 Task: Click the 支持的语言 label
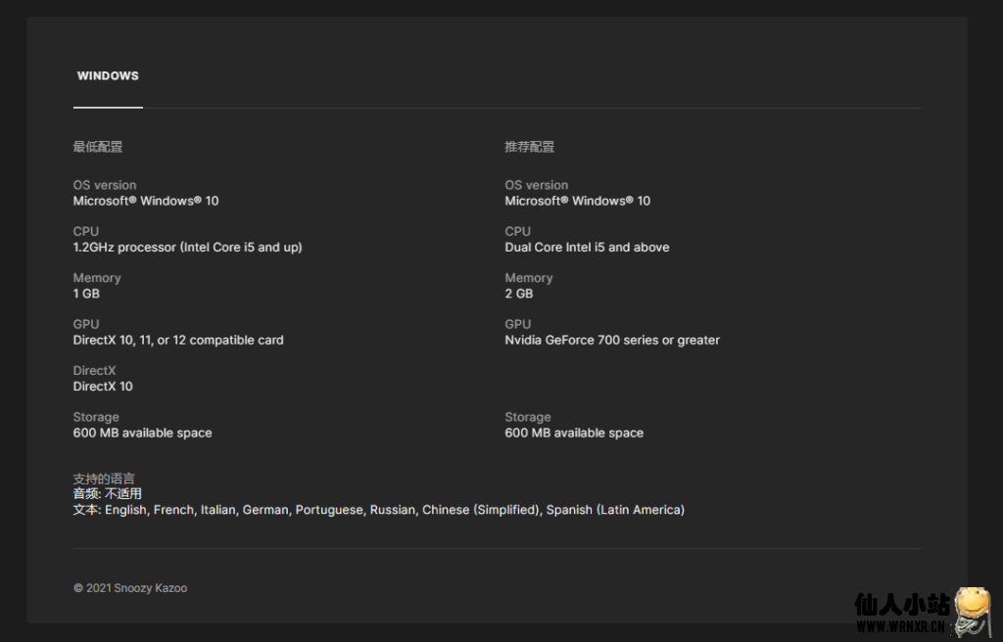pyautogui.click(x=104, y=479)
